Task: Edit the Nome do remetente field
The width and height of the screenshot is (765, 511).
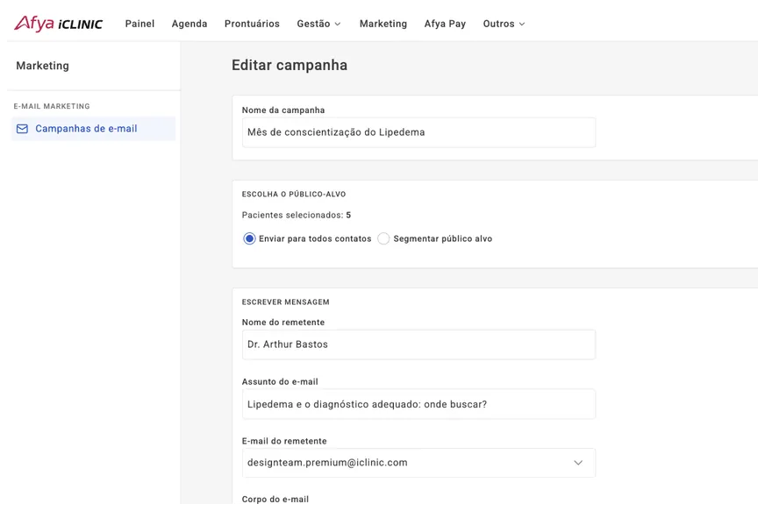Action: 418,344
